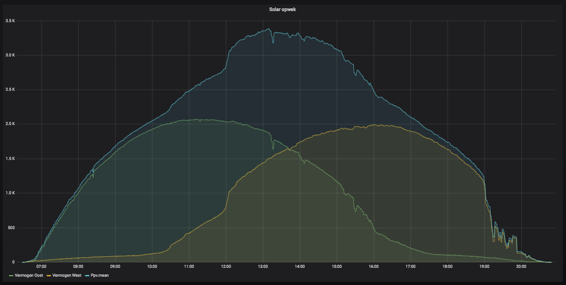Screen dimensions: 566x285
Task: Toggle the Vermogen Oost legend series
Action: click(28, 275)
